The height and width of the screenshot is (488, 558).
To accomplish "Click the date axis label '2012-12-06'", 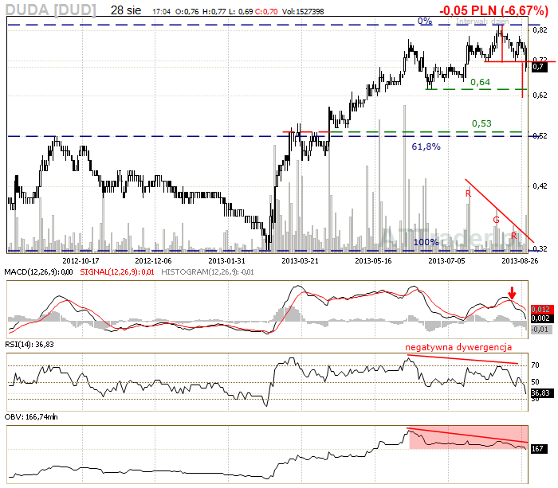I will pyautogui.click(x=153, y=261).
